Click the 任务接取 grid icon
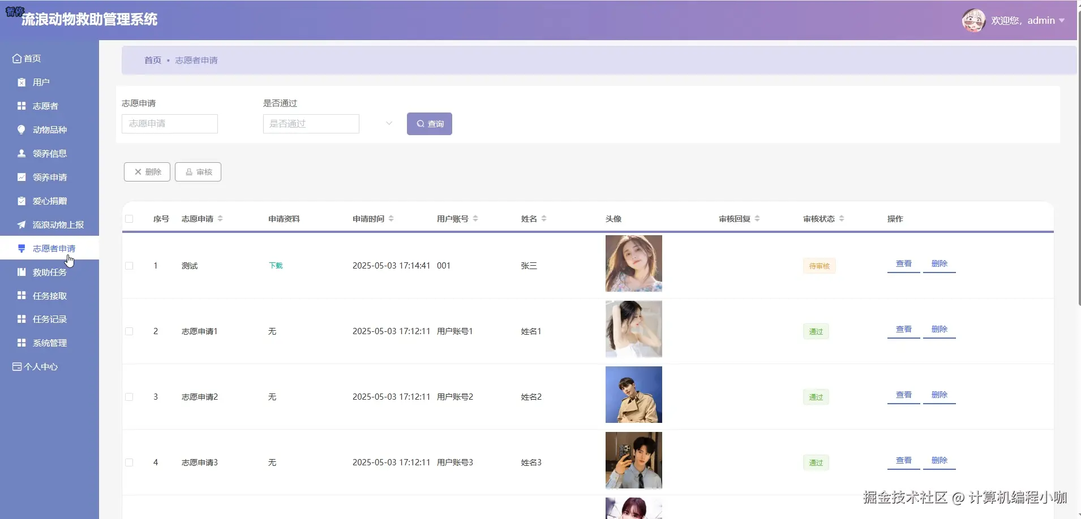Viewport: 1081px width, 519px height. pos(22,296)
